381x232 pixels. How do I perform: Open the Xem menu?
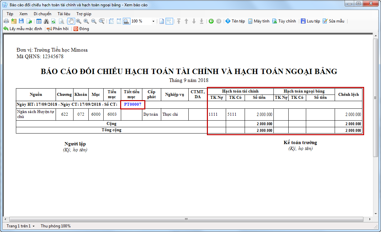pos(23,14)
